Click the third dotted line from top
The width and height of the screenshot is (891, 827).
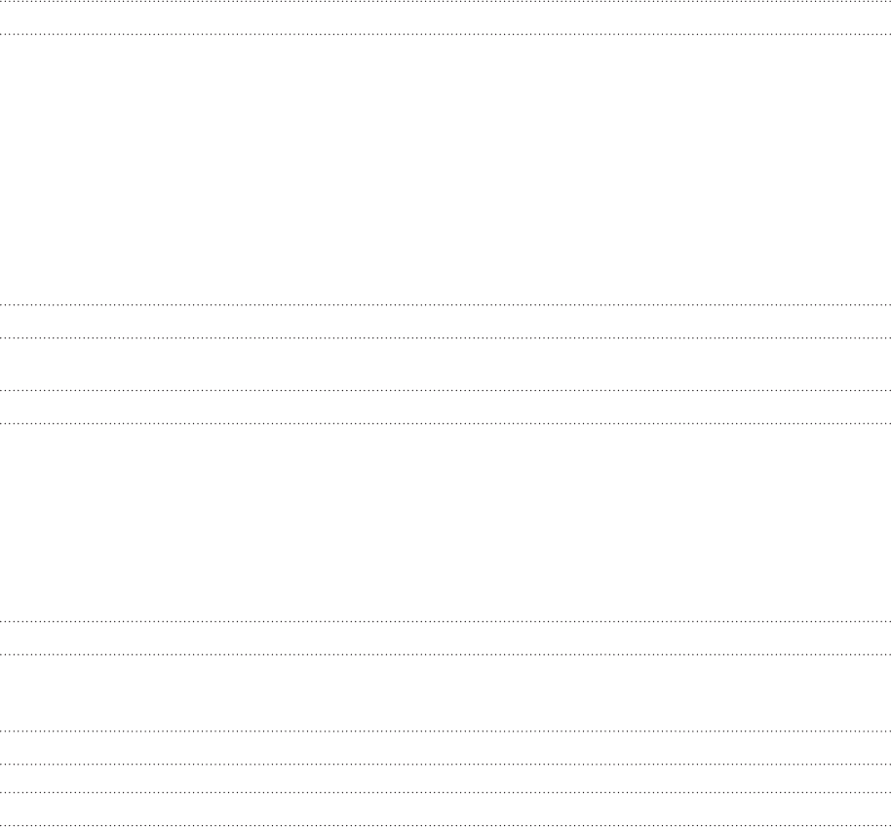pyautogui.click(x=445, y=305)
